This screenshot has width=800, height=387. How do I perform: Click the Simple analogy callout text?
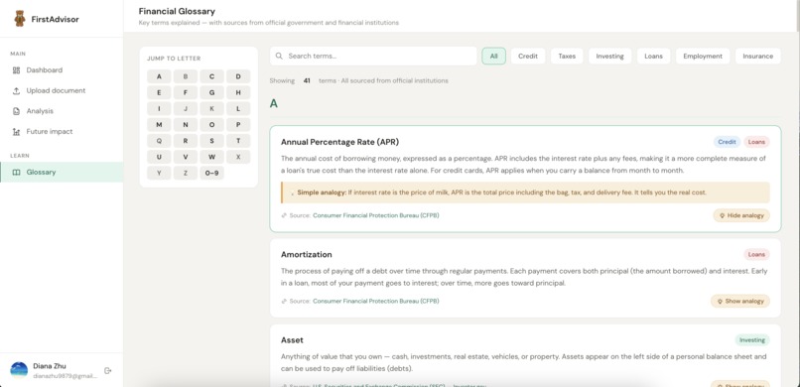501,193
